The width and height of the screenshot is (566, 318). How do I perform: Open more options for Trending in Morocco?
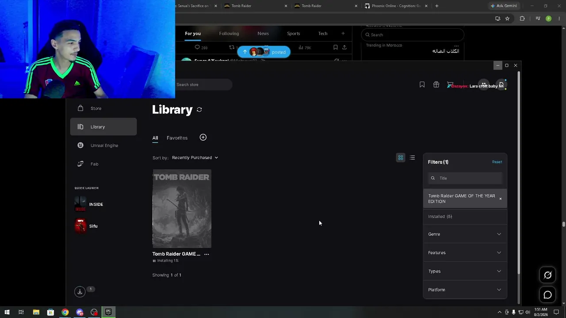click(x=456, y=45)
